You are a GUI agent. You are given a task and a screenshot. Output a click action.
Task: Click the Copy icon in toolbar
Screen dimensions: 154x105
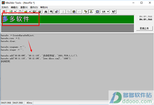point(69,12)
